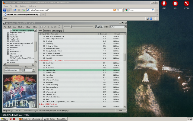Sort playlist by Title / Track Artist header

(72, 34)
